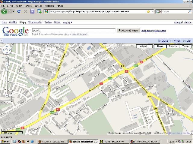Open the Widok menu

tap(19, 6)
